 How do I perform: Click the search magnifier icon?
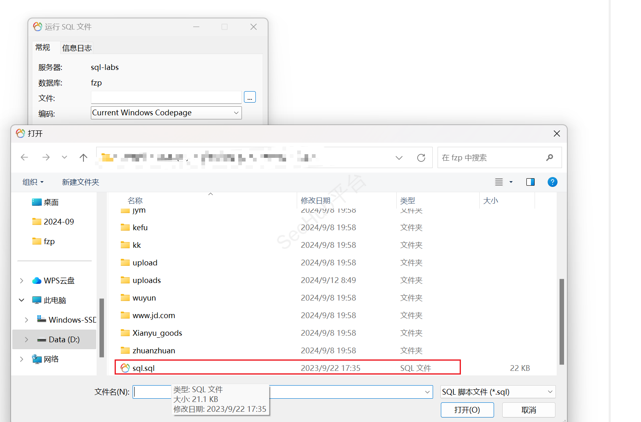pos(550,157)
